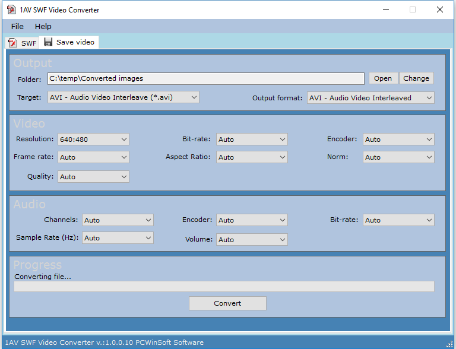Click the 'Converting file...' status label
Screen dimensions: 456x349
[43, 277]
